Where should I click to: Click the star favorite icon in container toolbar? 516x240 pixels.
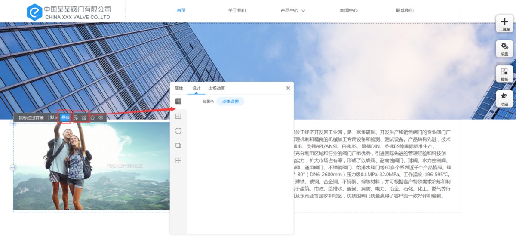tap(92, 117)
